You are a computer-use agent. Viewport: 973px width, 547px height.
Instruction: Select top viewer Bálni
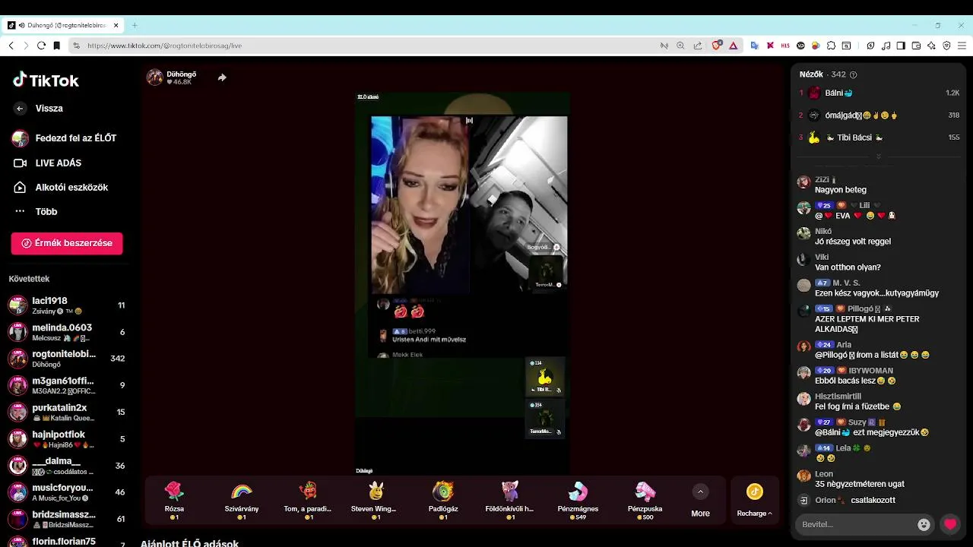tap(880, 93)
